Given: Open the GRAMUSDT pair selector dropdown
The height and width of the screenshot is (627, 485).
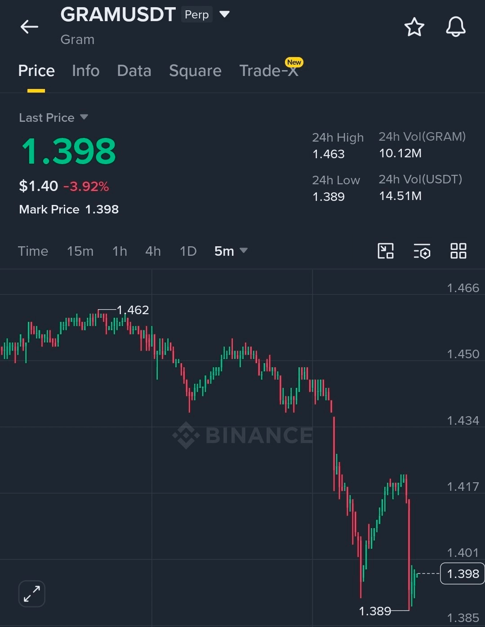Looking at the screenshot, I should pyautogui.click(x=224, y=14).
